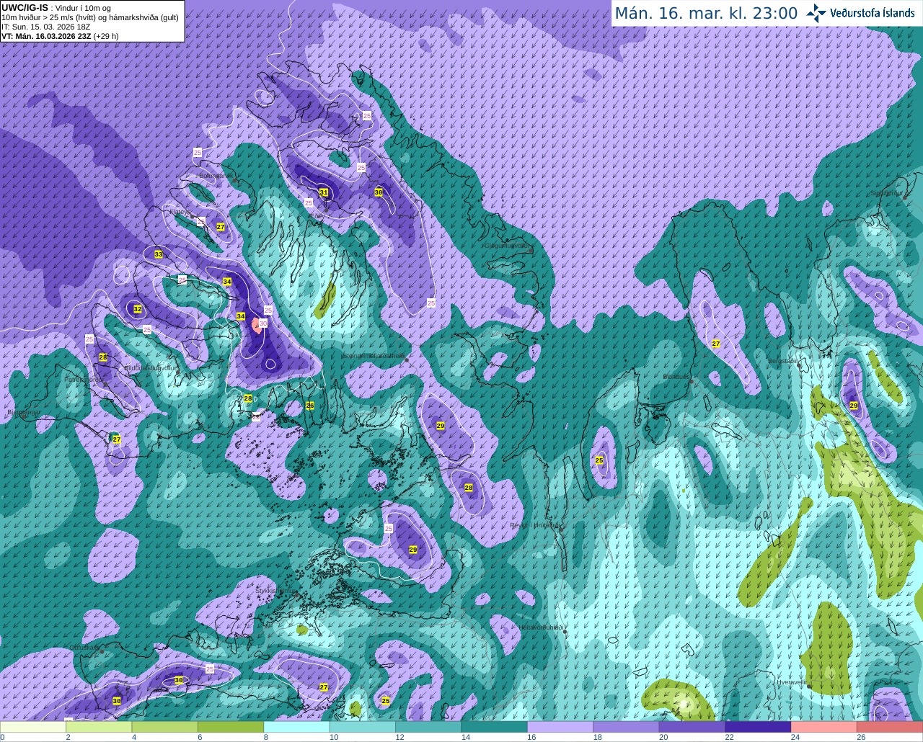Click the Holtavörðuheiði station label
Screen dimensions: 923x742
[x=541, y=627]
